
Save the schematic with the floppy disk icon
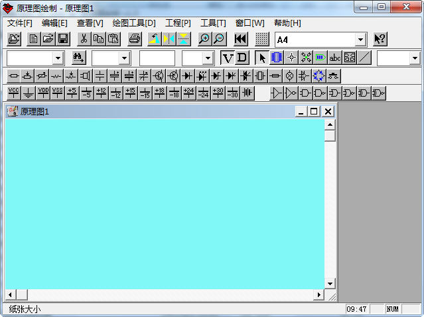(63, 39)
